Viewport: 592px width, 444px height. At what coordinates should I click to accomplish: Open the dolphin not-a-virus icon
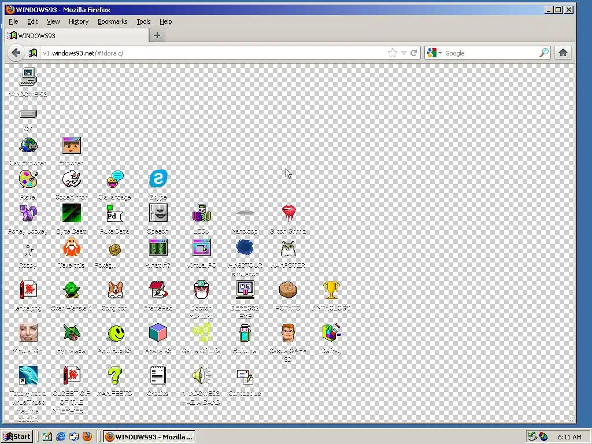28,375
